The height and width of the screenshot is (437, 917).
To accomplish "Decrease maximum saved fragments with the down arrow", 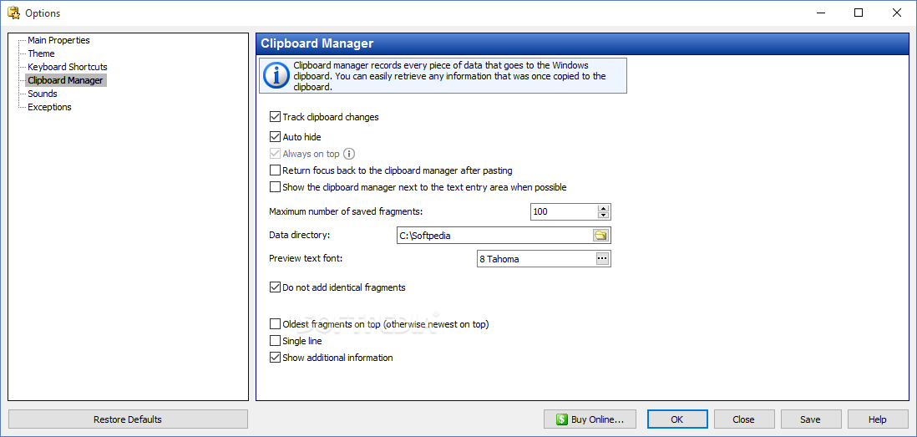I will (604, 215).
